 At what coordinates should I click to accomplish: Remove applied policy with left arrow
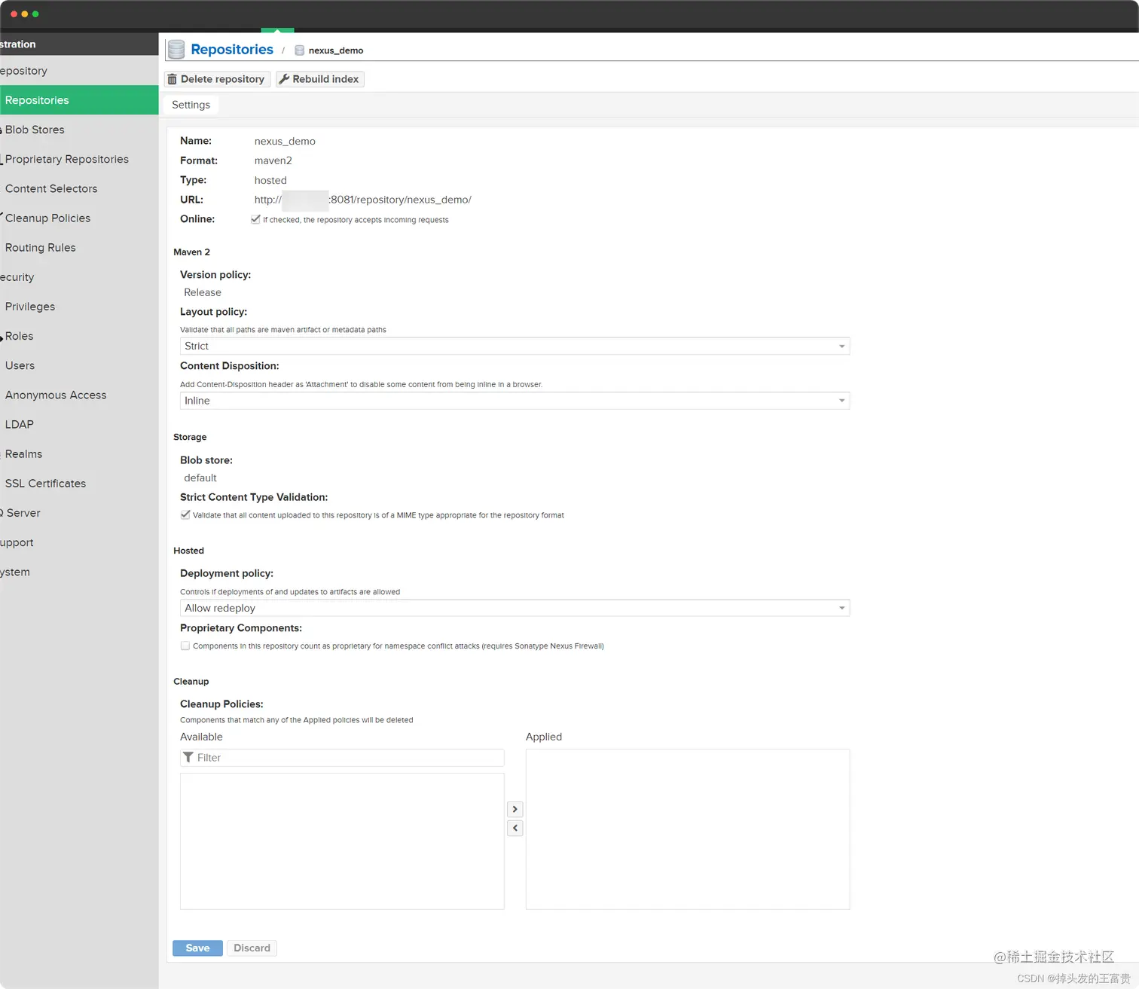[x=515, y=828]
